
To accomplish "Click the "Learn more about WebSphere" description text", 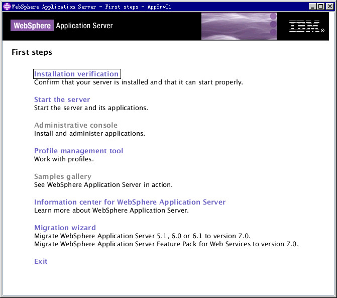I will 111,211.
